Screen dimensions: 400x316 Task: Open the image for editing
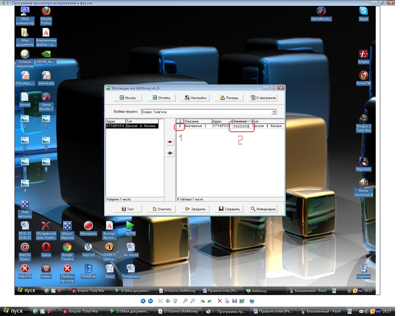coord(242,301)
